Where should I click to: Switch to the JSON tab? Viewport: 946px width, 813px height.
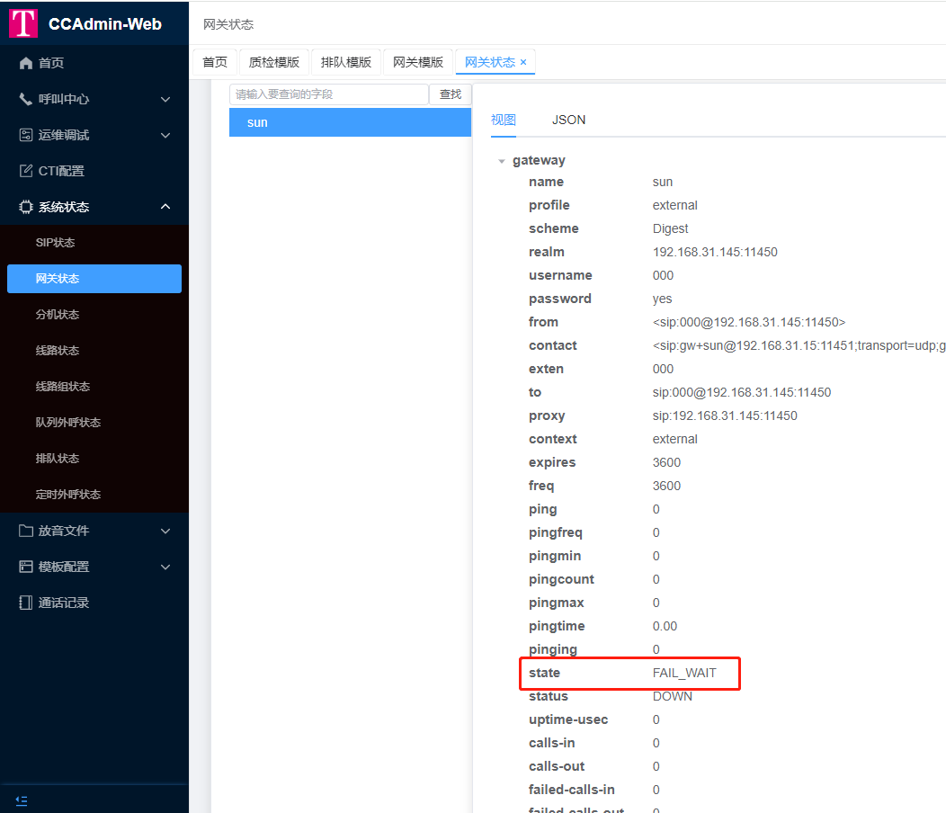click(568, 120)
